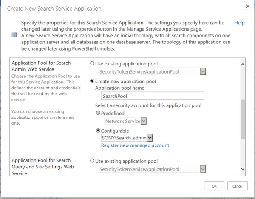The image size is (255, 199).
Task: Open the Network Service dropdown
Action: click(x=125, y=121)
